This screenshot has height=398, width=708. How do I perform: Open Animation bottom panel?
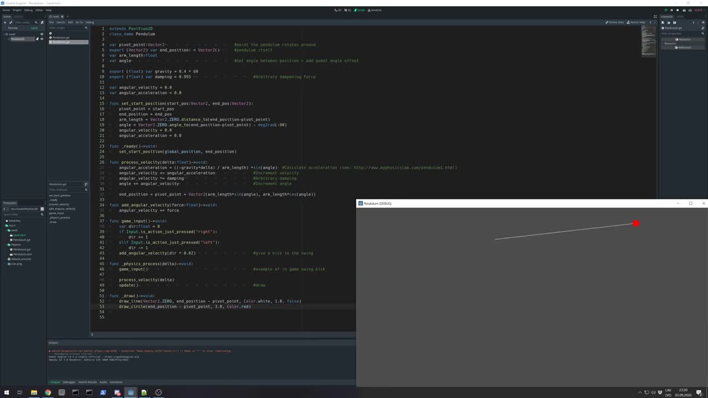point(116,382)
